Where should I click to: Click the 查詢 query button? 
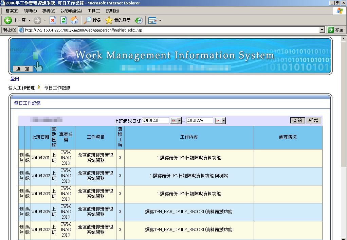pos(297,120)
